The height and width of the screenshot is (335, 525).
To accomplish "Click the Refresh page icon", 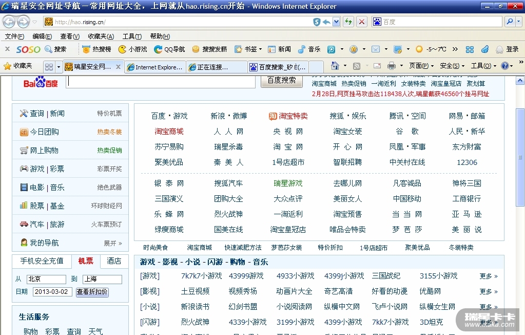I will click(x=348, y=22).
